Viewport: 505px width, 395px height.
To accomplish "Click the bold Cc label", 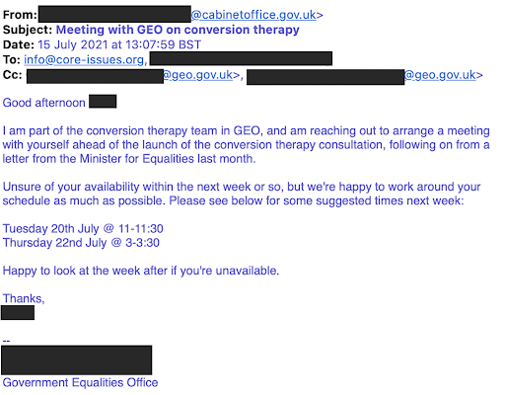I will (12, 75).
